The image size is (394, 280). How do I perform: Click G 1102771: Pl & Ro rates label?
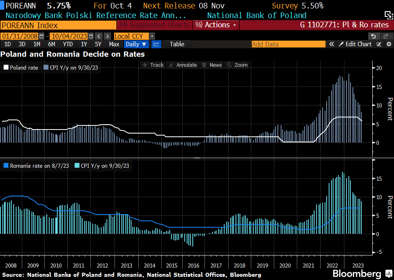[x=344, y=25]
